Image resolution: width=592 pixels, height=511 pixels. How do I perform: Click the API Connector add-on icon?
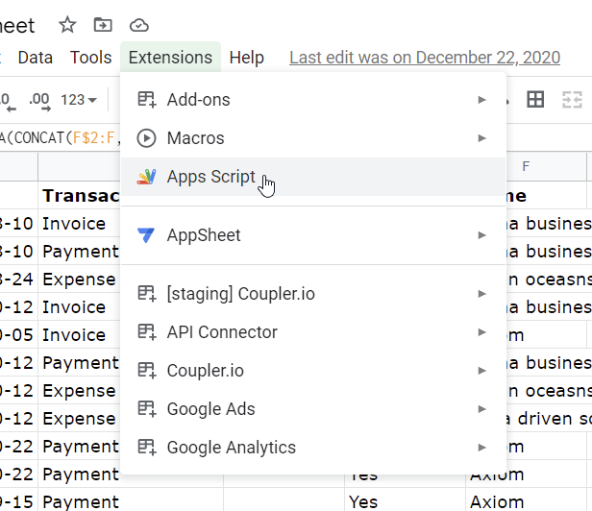click(146, 332)
